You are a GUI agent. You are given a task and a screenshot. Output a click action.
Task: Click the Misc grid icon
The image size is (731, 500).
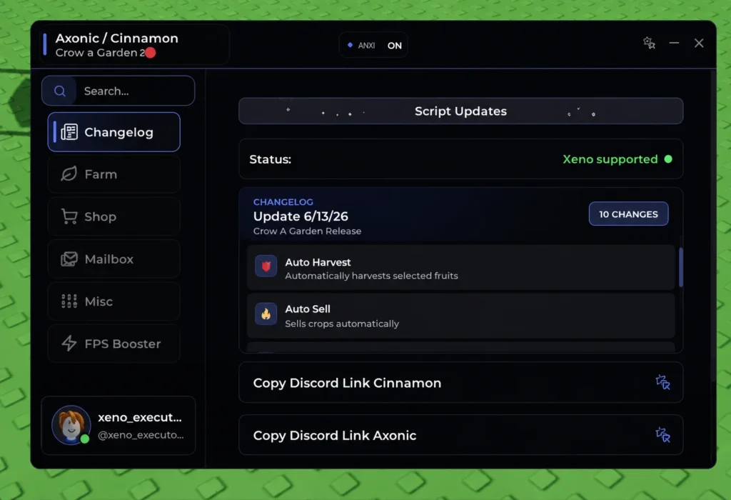[69, 301]
